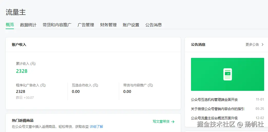Click the 累计收入 (元) label
The image size is (268, 132).
26,64
